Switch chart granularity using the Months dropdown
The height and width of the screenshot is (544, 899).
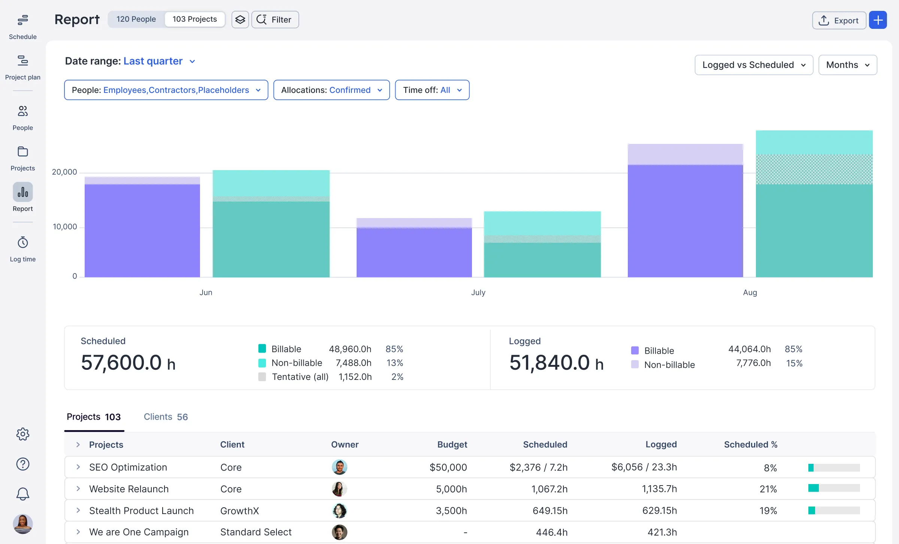click(847, 64)
